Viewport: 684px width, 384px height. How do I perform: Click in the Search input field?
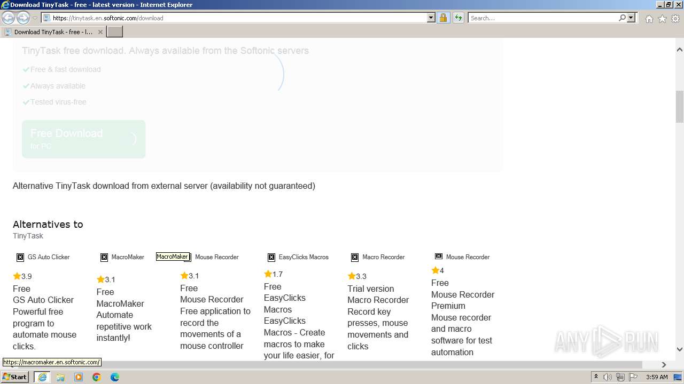542,18
